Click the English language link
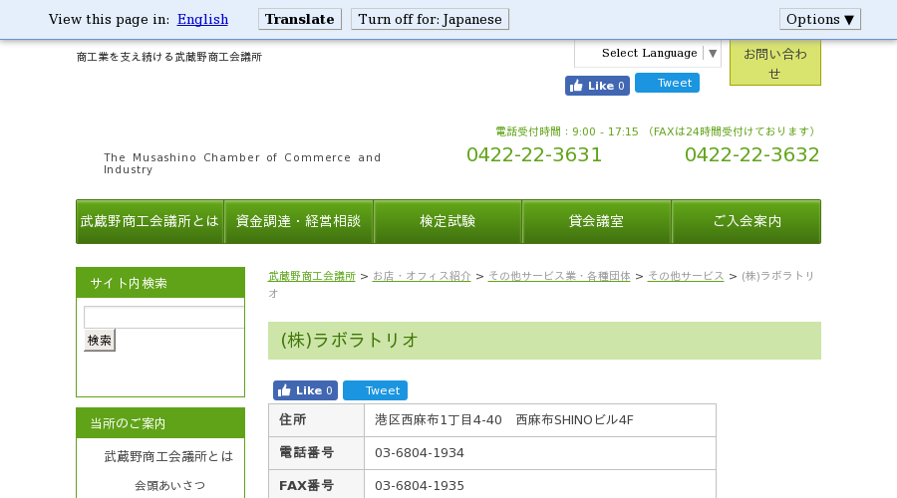This screenshot has width=897, height=498. click(202, 20)
